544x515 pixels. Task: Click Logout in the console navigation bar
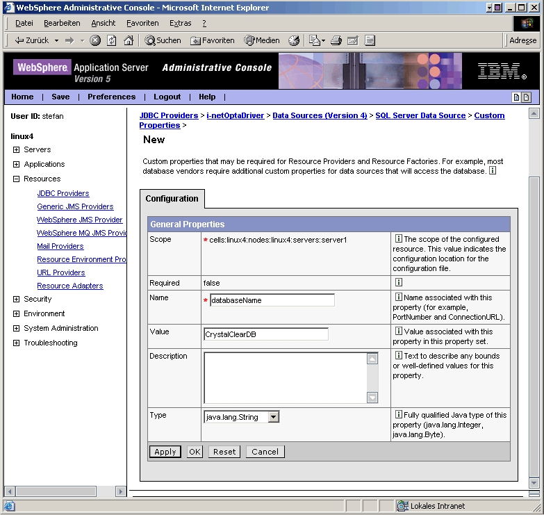pyautogui.click(x=167, y=97)
